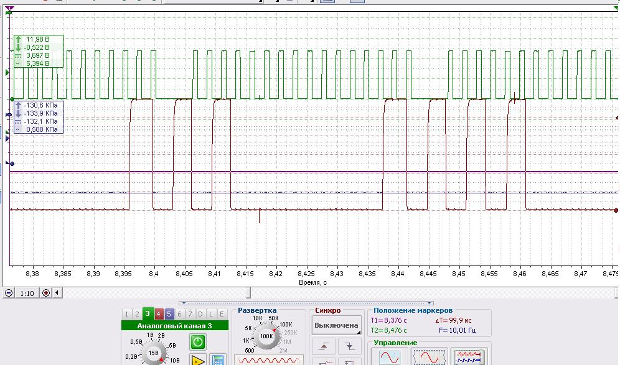Viewport: 620px width, 365px height.
Task: Zoom in the time scale with plus icon
Action: (x=46, y=293)
